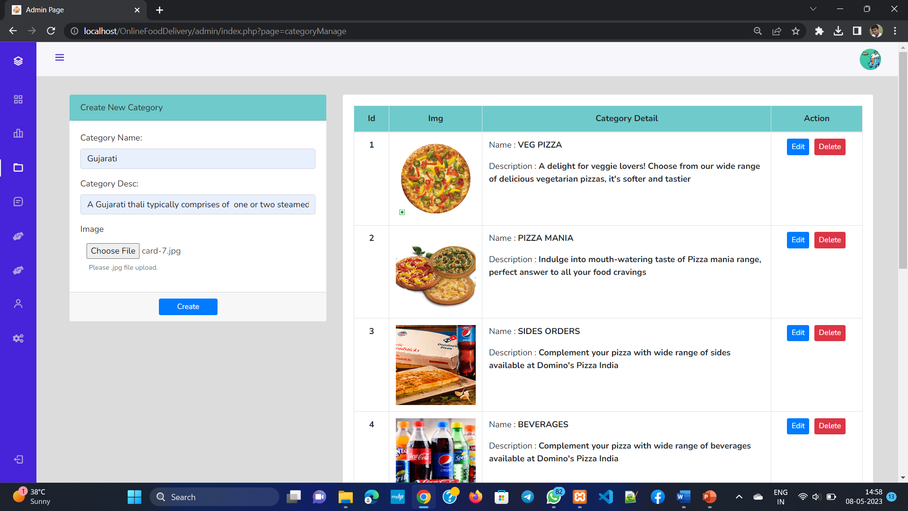
Task: Open PowerPoint from taskbar
Action: click(710, 497)
